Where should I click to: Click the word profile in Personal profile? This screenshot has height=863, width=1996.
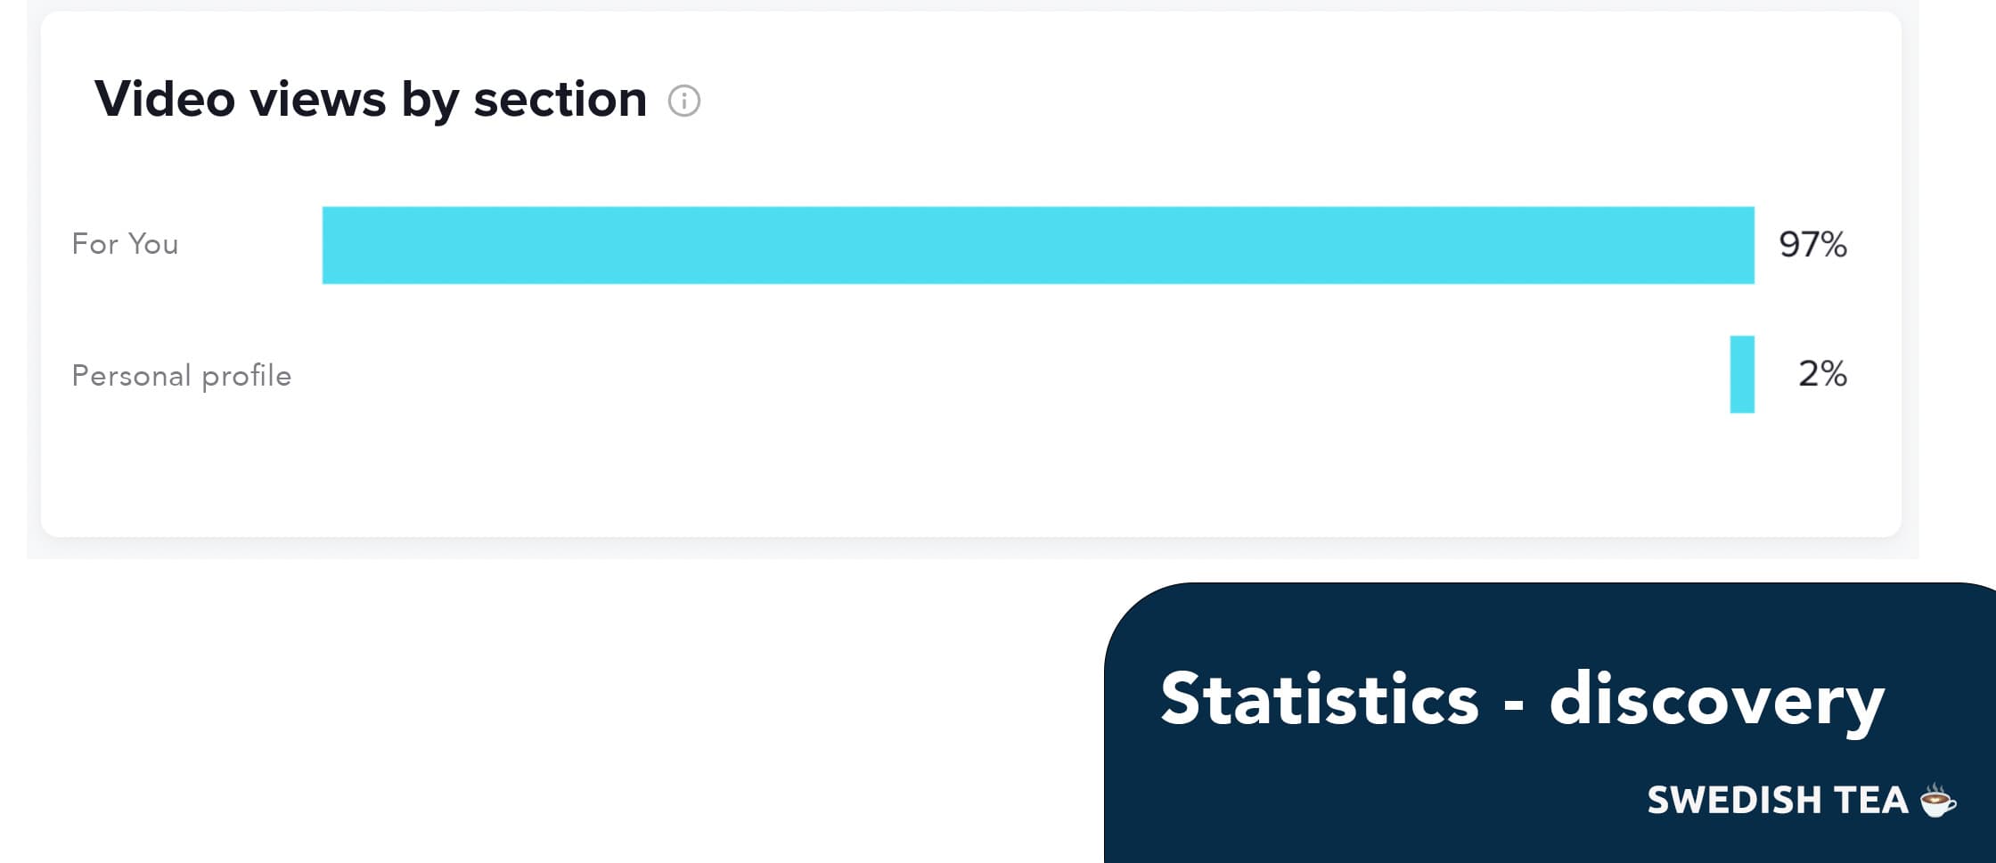tap(246, 377)
